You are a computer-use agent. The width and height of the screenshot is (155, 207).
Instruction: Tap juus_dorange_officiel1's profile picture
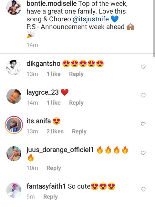tap(14, 154)
